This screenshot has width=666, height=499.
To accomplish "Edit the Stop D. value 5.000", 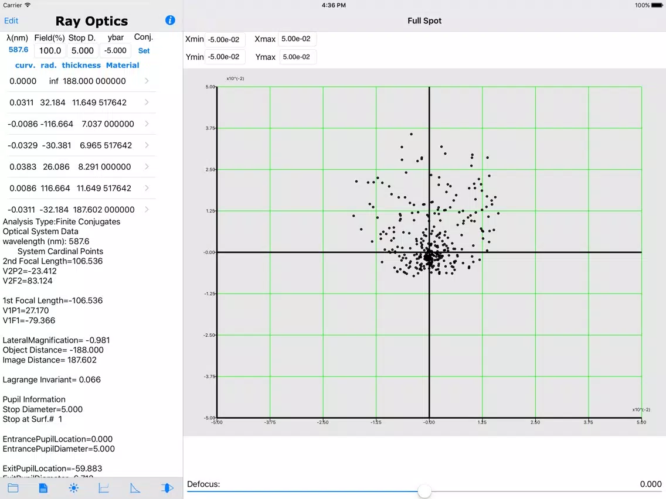I will (x=83, y=50).
